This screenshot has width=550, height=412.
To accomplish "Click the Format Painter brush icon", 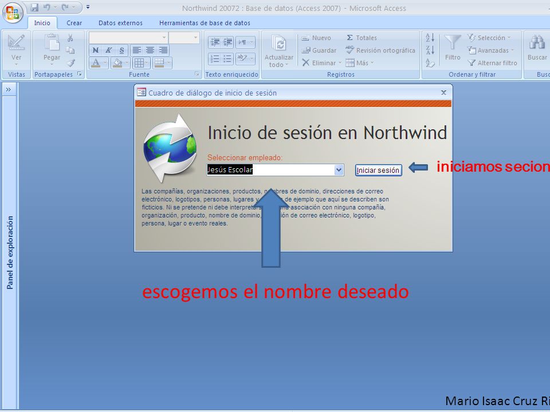I will (71, 63).
